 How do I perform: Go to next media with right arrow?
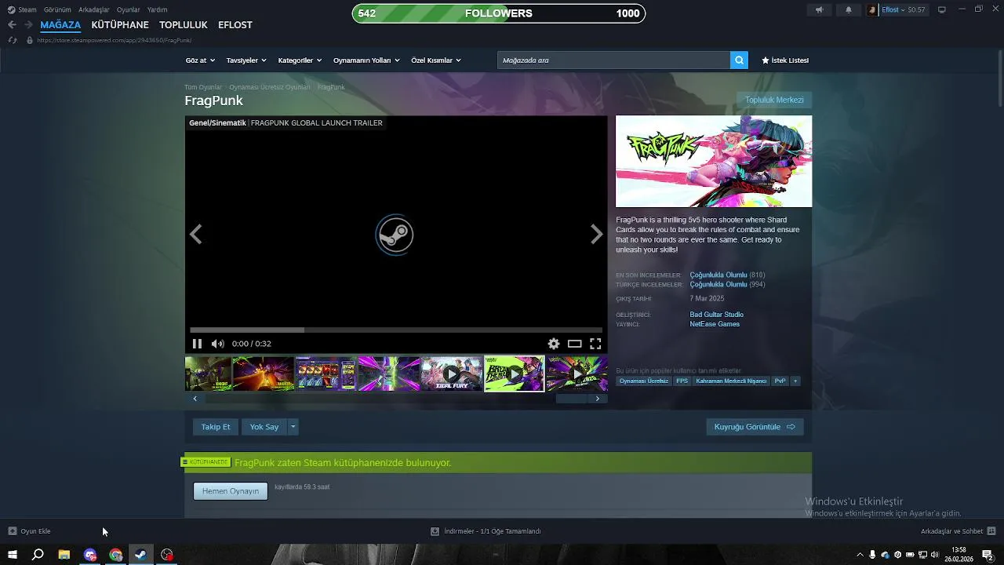tap(597, 234)
